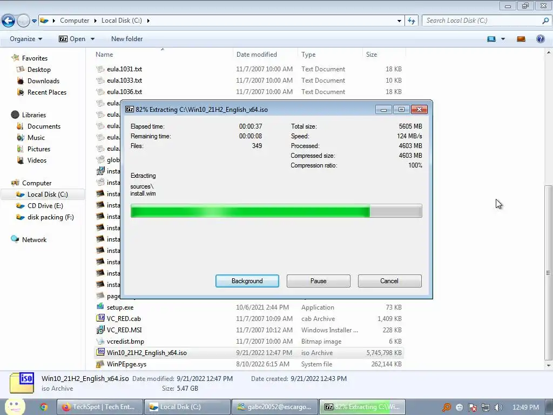This screenshot has width=553, height=415.
Task: Open disk packing (F:) drive
Action: pos(50,217)
